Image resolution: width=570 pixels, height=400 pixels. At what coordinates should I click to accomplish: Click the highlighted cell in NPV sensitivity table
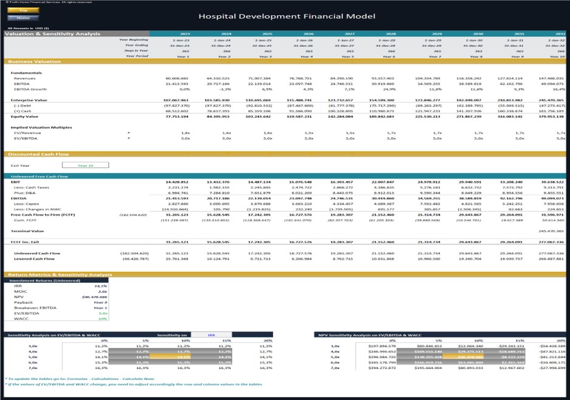point(462,356)
